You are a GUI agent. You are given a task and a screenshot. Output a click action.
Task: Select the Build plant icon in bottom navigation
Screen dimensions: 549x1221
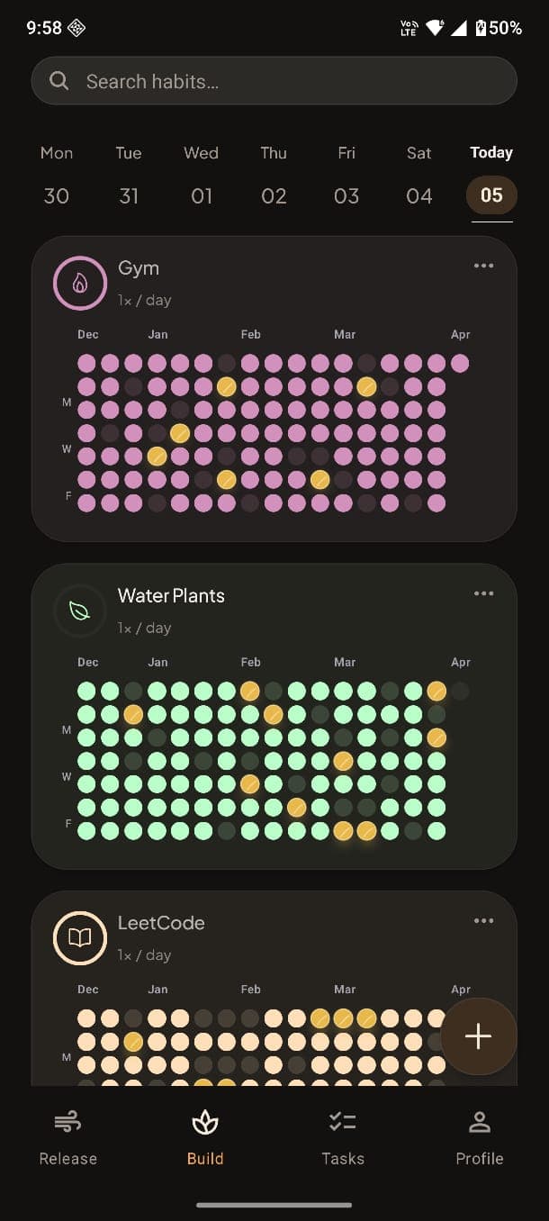point(205,1121)
